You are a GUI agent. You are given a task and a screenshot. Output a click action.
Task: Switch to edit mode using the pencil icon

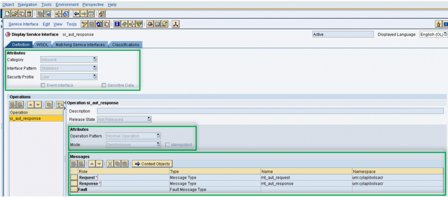(84, 25)
